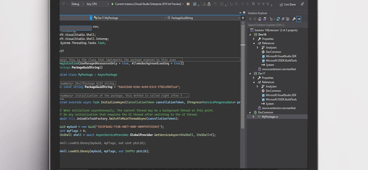Open Find in Files folder icon
This screenshot has height=170, width=368.
tap(188, 4)
